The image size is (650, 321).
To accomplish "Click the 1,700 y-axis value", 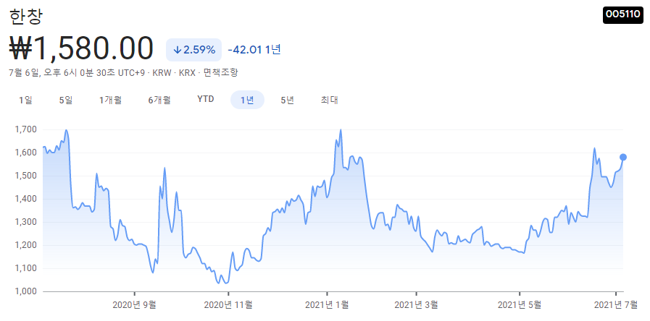I will [x=25, y=129].
